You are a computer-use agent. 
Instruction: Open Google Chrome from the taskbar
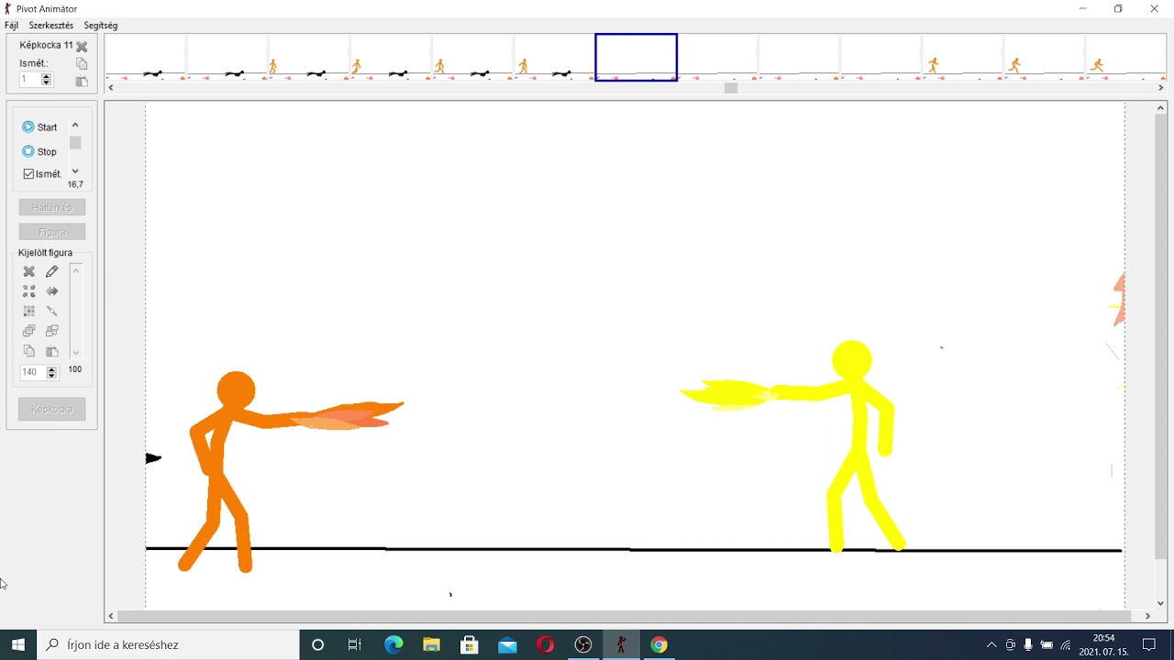click(659, 644)
